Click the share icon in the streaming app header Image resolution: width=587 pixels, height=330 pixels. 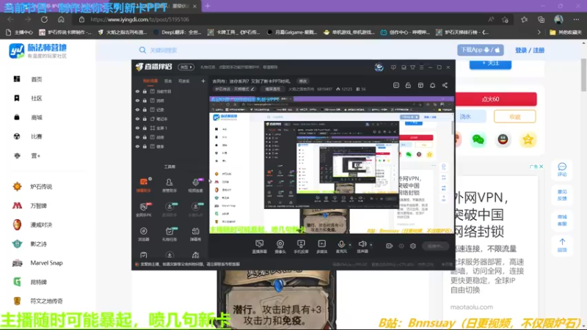(445, 85)
